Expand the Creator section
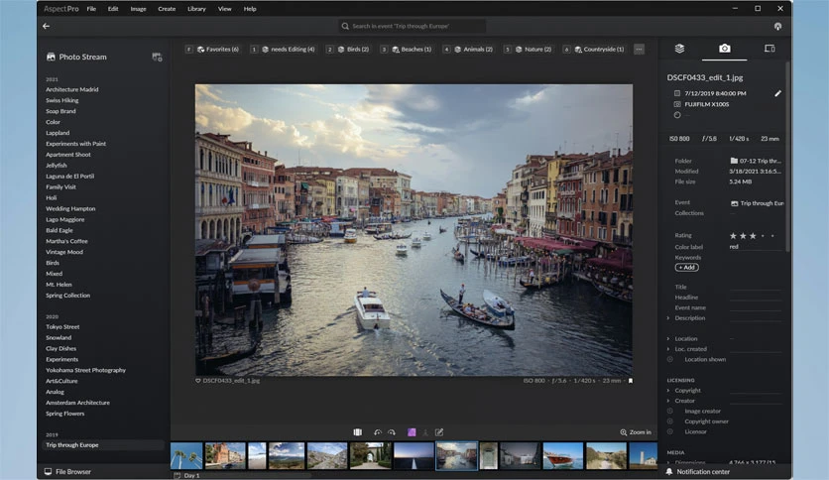 pyautogui.click(x=668, y=401)
